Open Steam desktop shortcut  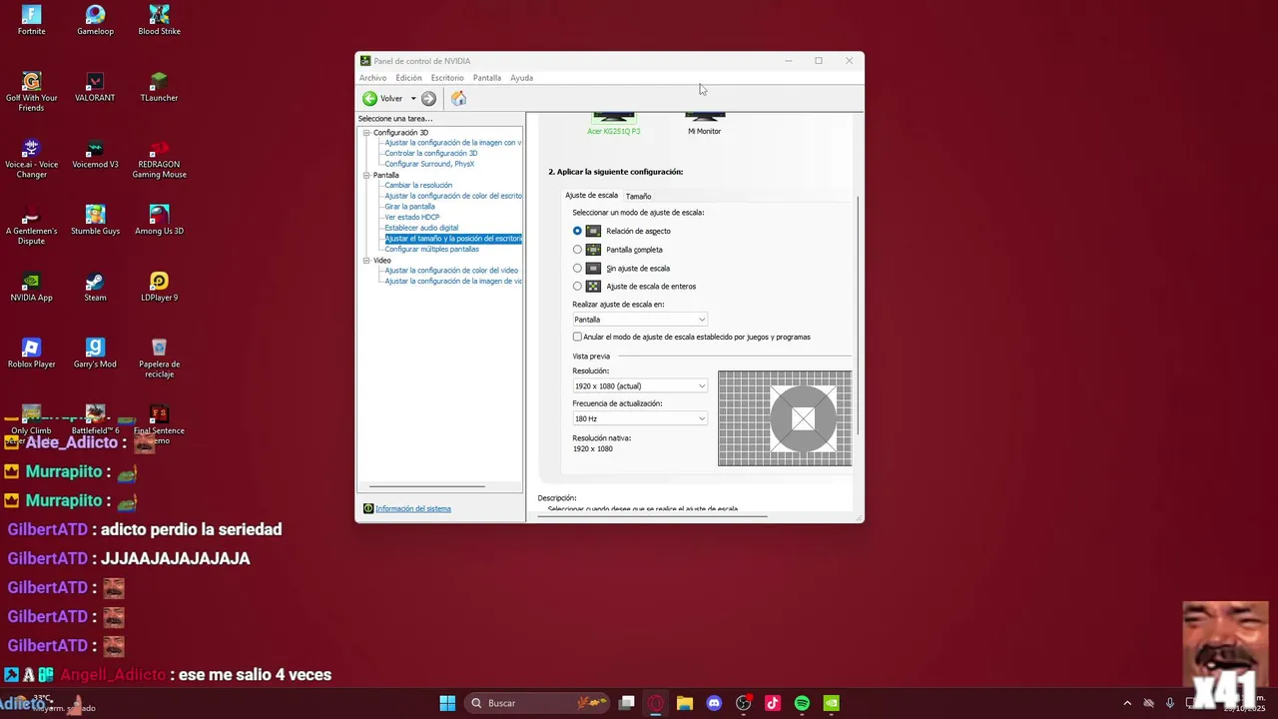[x=95, y=287]
